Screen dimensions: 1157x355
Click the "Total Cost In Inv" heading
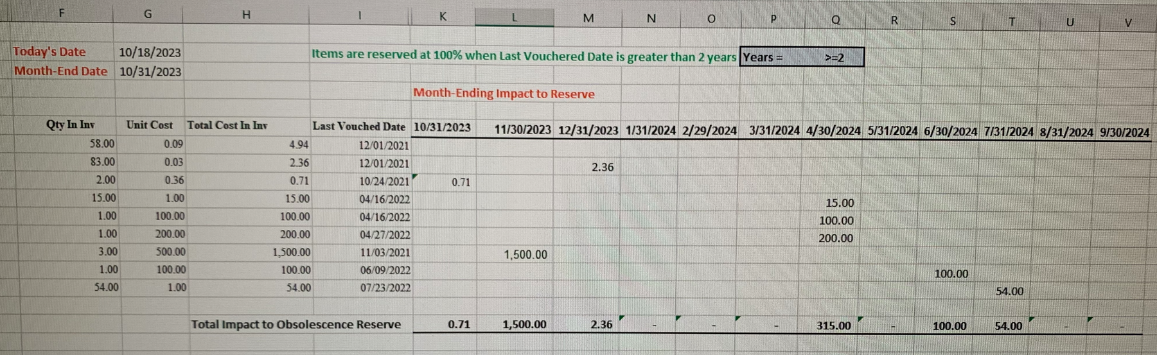click(x=227, y=125)
